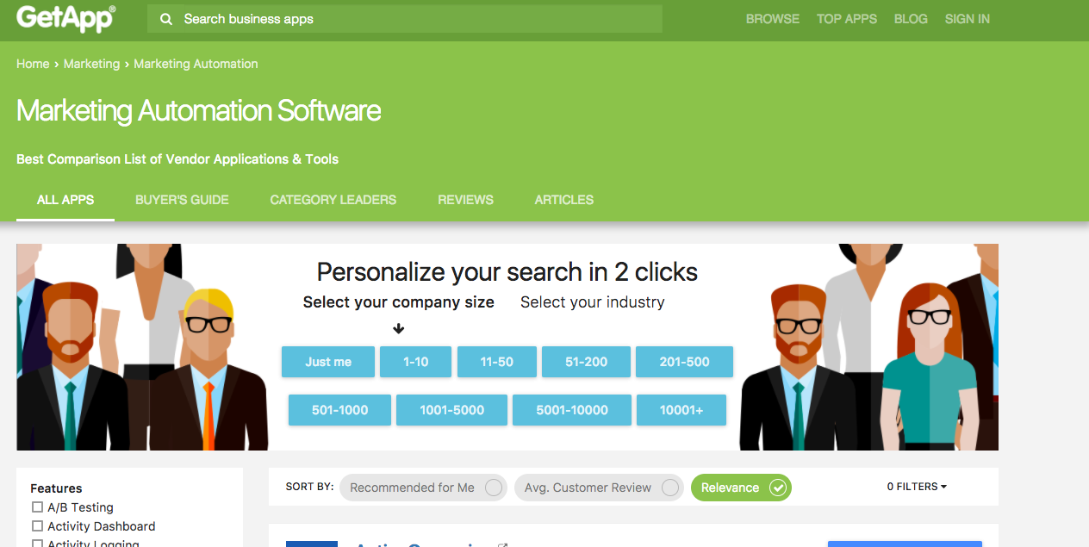1089x547 pixels.
Task: Enable the Activity Dashboard checkbox
Action: click(x=37, y=526)
